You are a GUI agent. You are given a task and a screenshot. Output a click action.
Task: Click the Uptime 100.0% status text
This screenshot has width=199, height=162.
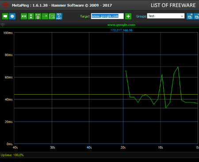12,155
